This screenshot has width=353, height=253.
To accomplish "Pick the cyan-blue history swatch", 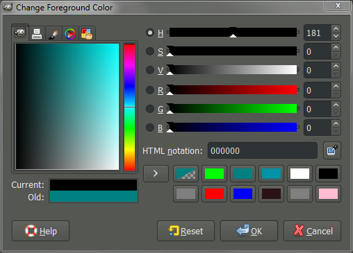I will point(271,174).
